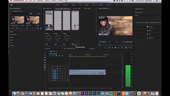Open Audition from the Dock
170x96 pixels.
[x=91, y=93]
